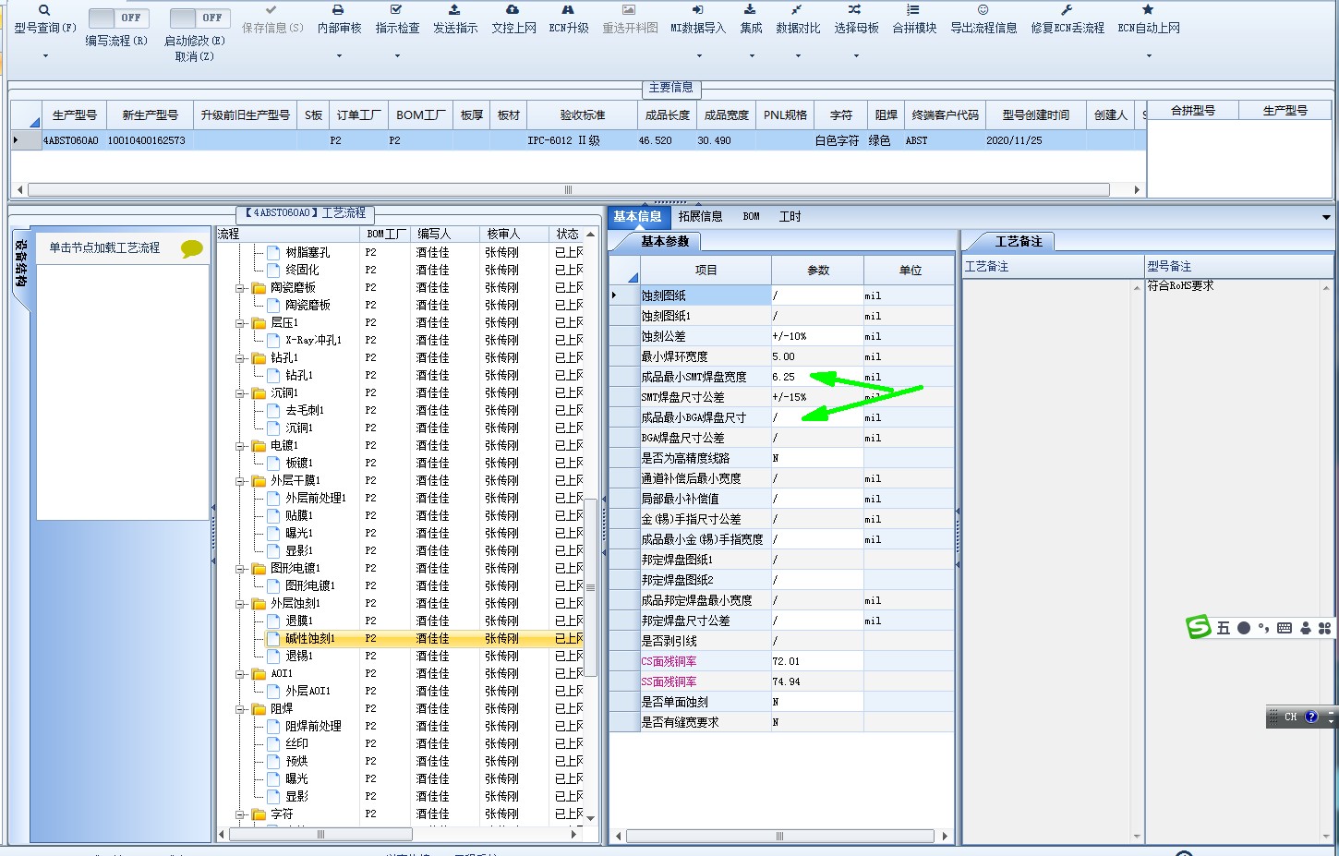Image resolution: width=1339 pixels, height=856 pixels.
Task: Click the Sogou input method S logo
Action: coord(1199,627)
